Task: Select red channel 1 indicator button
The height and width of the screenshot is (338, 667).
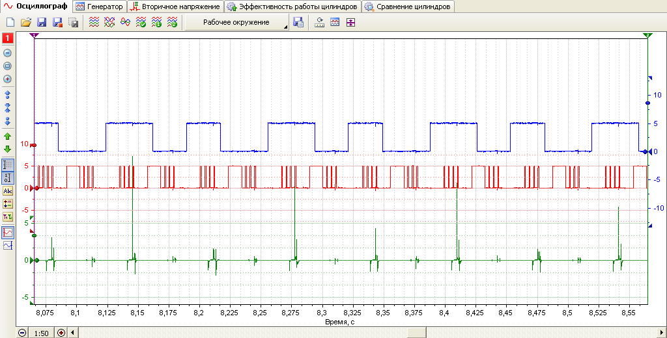Action: (x=7, y=38)
